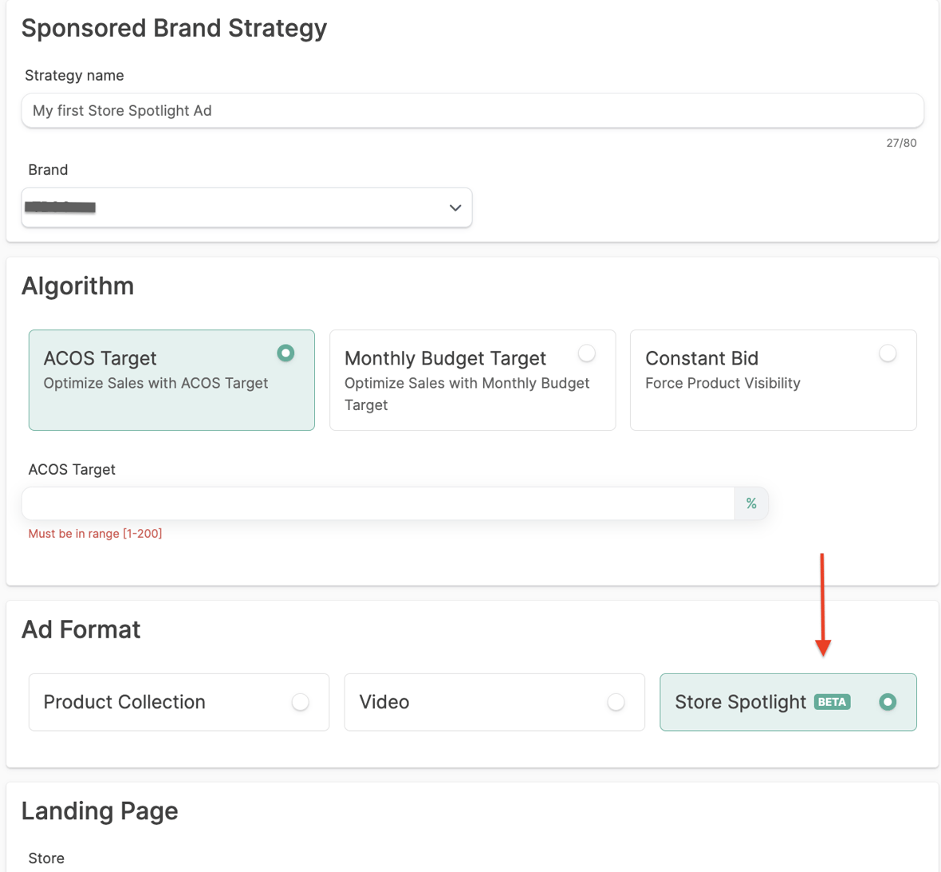This screenshot has width=941, height=872.
Task: Click the Store Spotlight label text
Action: click(x=740, y=702)
